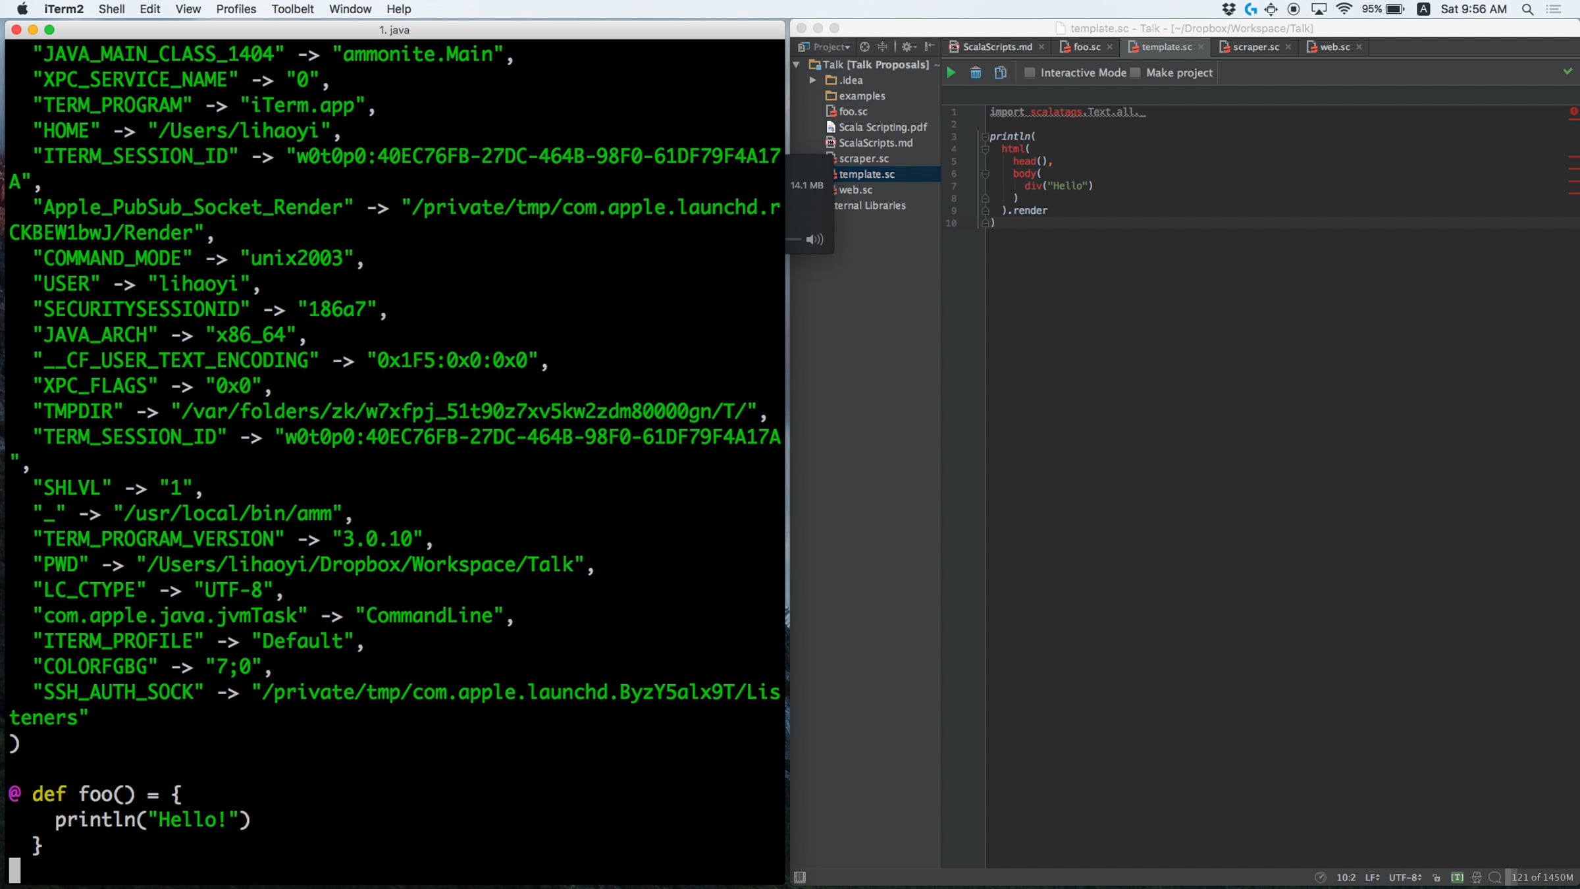
Task: Open the iTerm2 Profiles menu
Action: (x=236, y=9)
